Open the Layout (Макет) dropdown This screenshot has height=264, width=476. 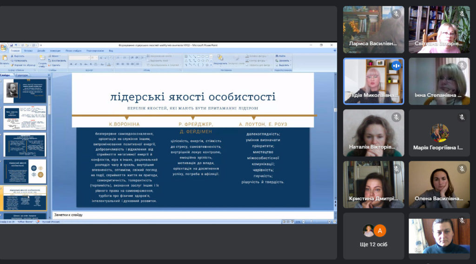54,56
